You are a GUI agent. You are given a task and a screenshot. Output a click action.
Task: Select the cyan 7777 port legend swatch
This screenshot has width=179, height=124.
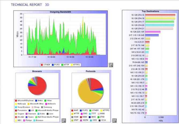90,114
